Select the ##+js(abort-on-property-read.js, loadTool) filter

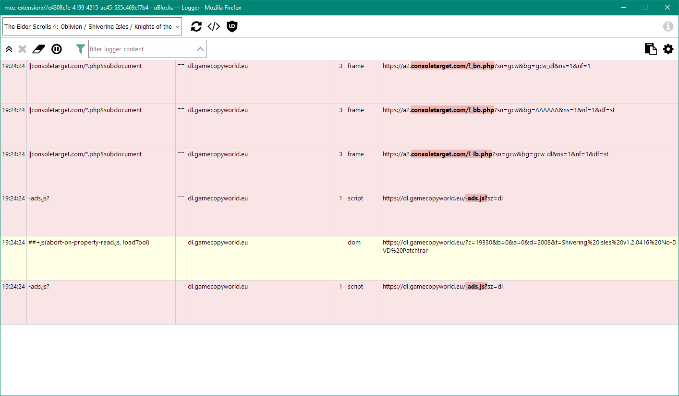[x=89, y=243]
